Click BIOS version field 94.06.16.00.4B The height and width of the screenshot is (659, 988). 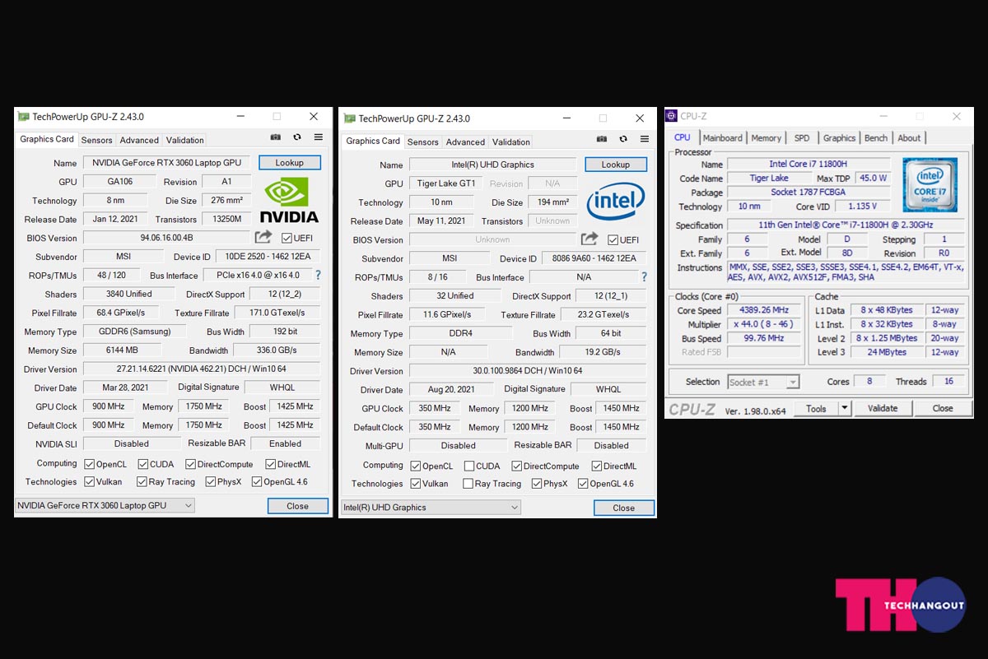click(x=167, y=238)
